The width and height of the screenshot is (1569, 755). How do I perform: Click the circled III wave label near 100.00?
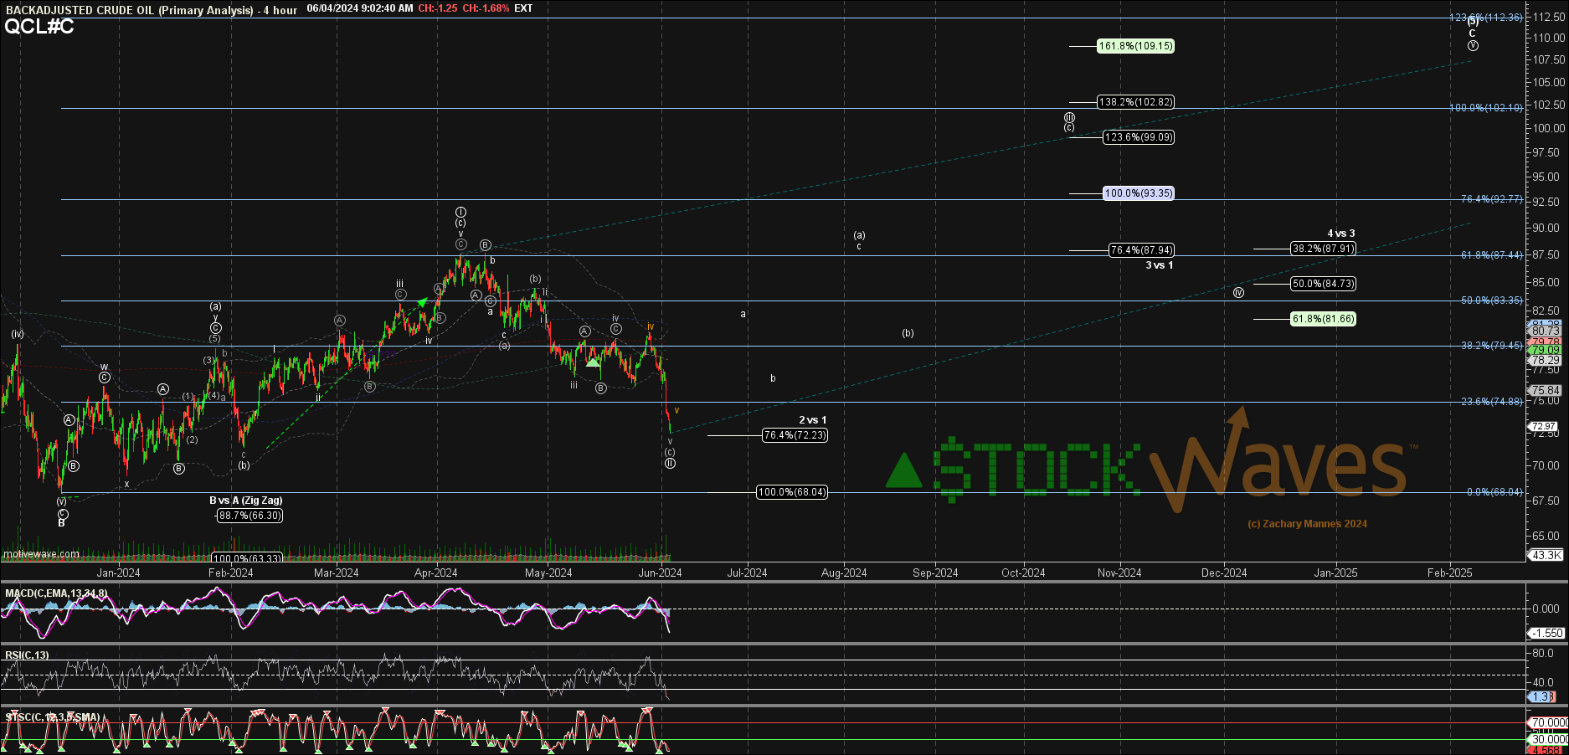[1069, 117]
